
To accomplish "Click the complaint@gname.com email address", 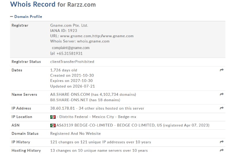I will pos(71,48).
